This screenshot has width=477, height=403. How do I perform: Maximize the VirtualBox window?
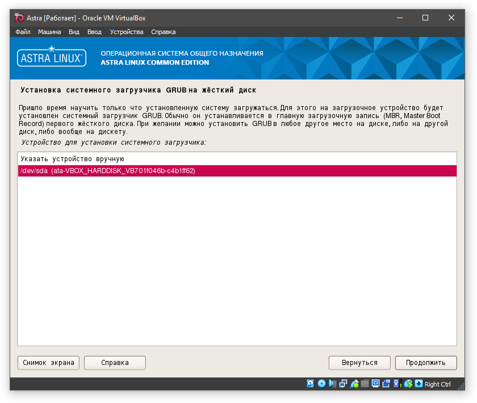pos(425,18)
